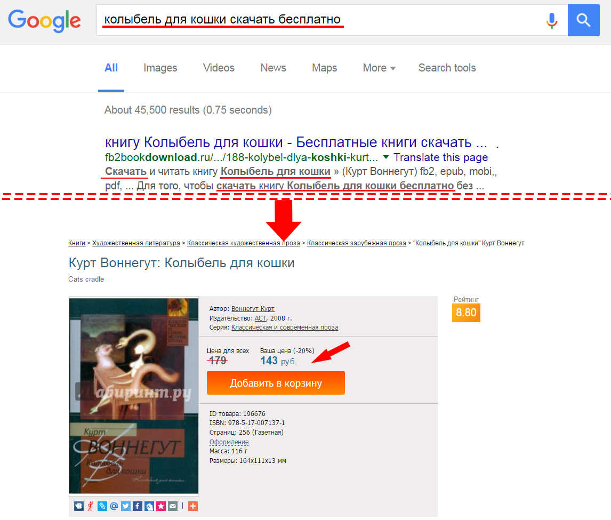Click the blue pencil LiveJournal share icon
The image size is (611, 520).
[x=102, y=506]
